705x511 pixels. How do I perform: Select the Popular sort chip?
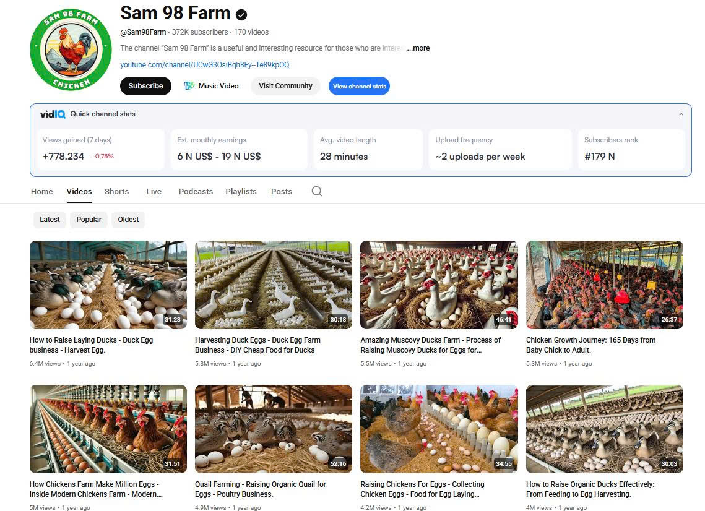pos(89,220)
